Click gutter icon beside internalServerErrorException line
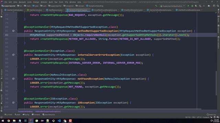This screenshot has width=220, height=123. tap(13, 55)
